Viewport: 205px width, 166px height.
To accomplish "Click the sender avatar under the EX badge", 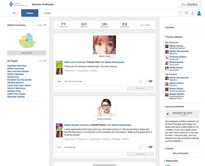I will pyautogui.click(x=59, y=134).
